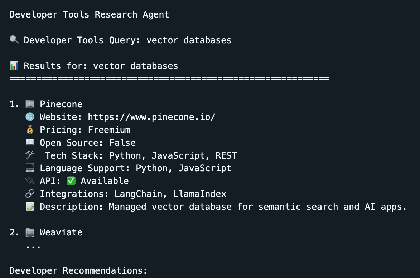420x278 pixels.
Task: Click the plug icon beside API
Action: pyautogui.click(x=30, y=181)
